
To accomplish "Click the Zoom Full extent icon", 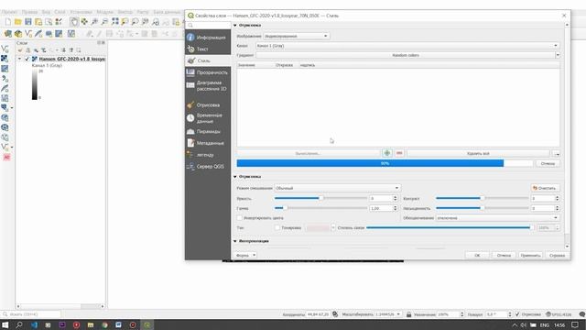I will (x=114, y=22).
